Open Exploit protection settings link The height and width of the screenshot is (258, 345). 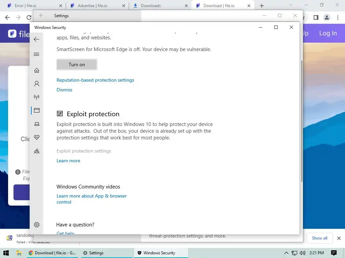pos(84,151)
